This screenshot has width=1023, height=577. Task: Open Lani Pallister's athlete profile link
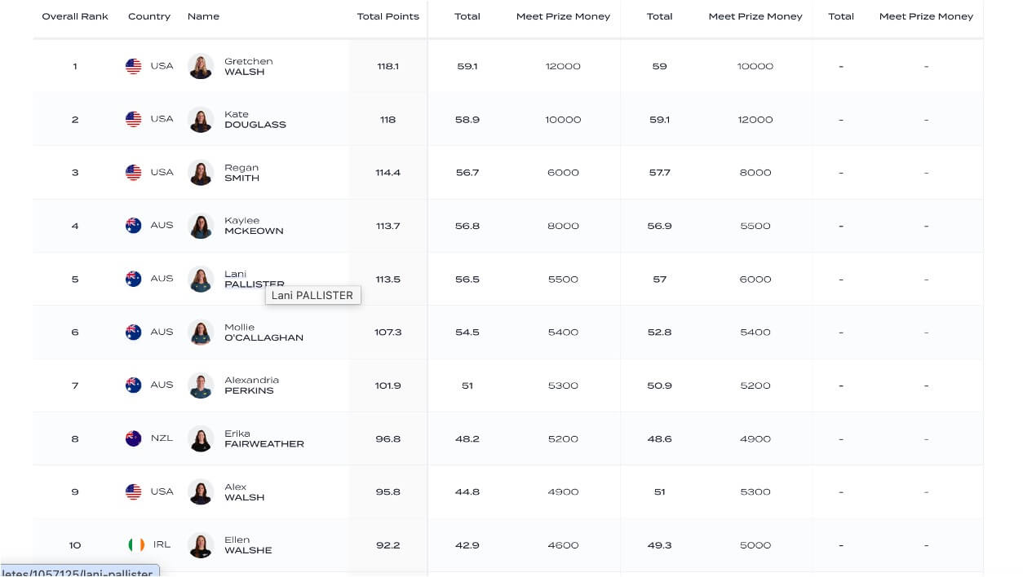pos(254,279)
